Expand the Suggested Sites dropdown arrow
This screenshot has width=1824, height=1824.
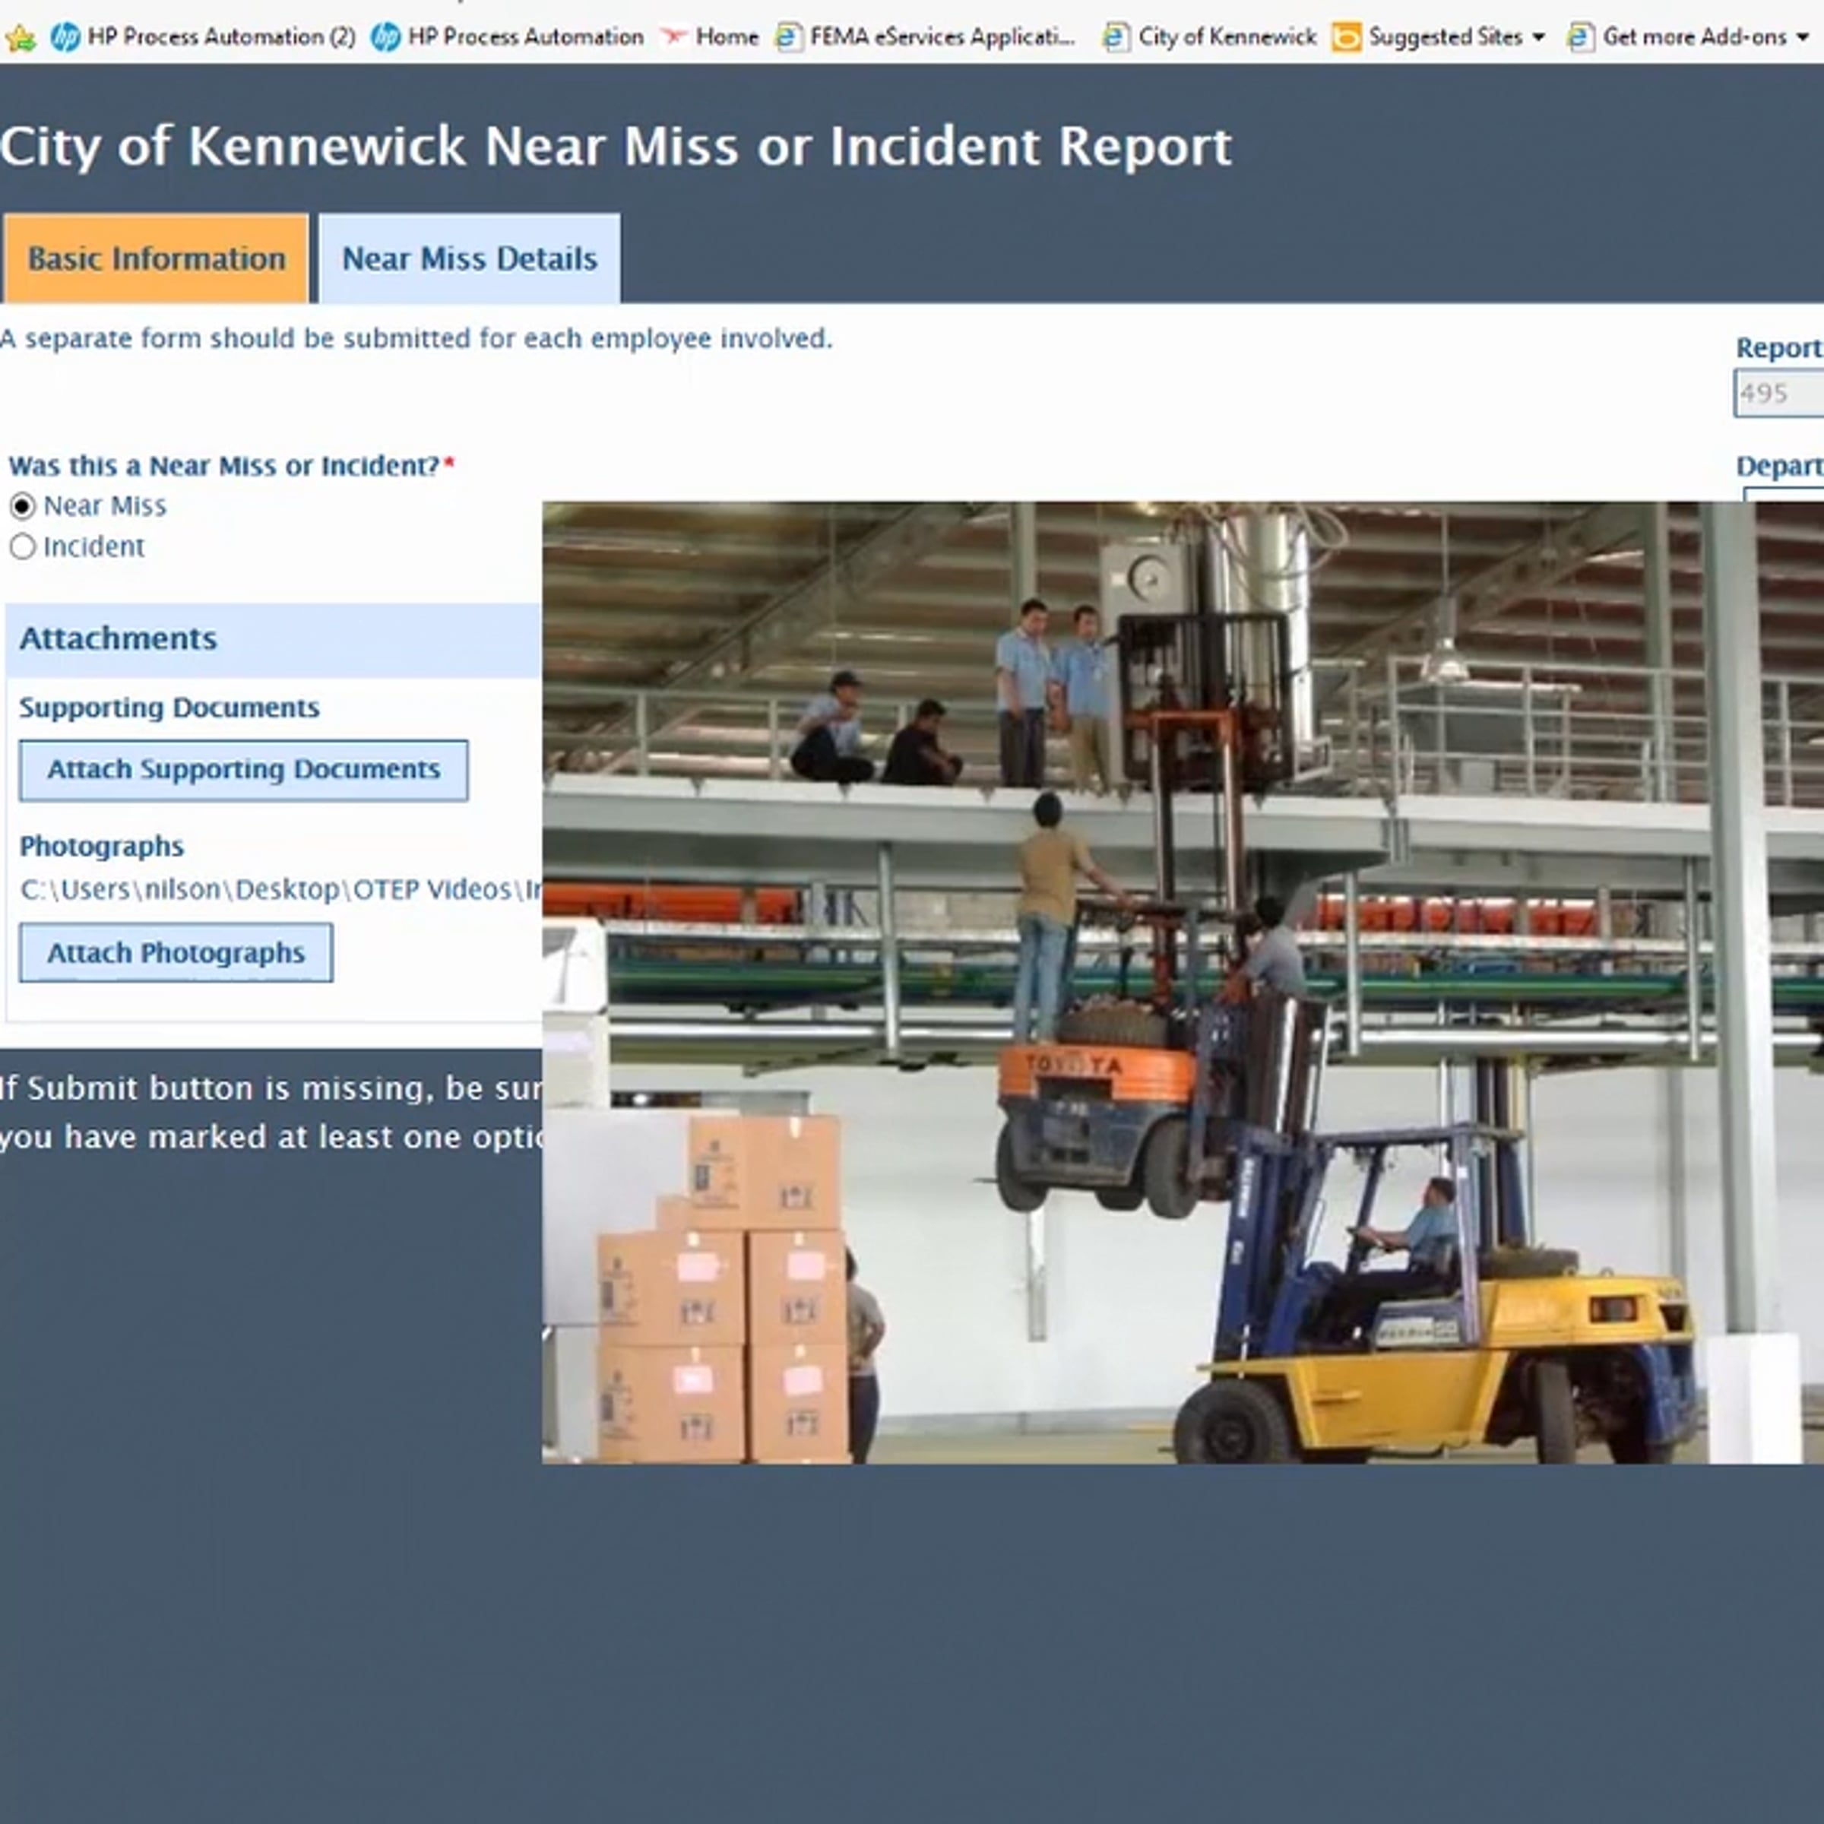coord(1539,38)
